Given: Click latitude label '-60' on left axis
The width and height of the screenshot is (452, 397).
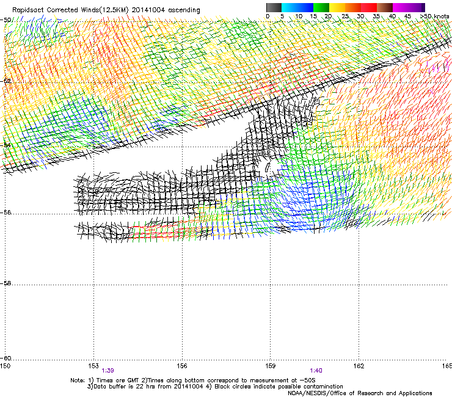Looking at the screenshot, I should (x=5, y=359).
